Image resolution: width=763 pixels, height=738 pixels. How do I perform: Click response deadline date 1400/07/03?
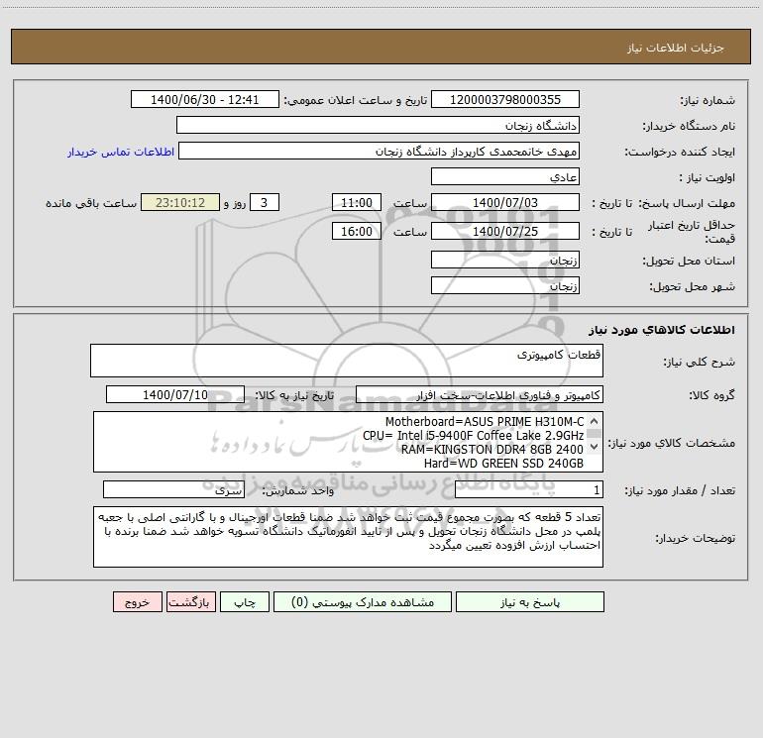point(505,202)
